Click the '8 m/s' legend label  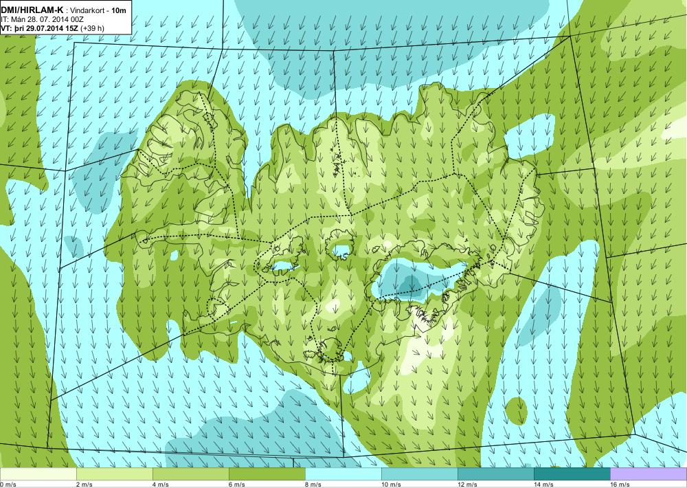[314, 484]
